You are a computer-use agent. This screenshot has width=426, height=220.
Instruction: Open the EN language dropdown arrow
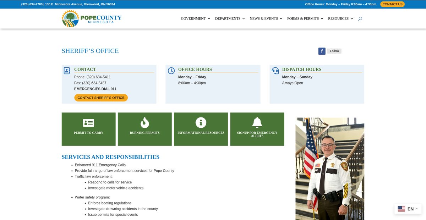416,209
